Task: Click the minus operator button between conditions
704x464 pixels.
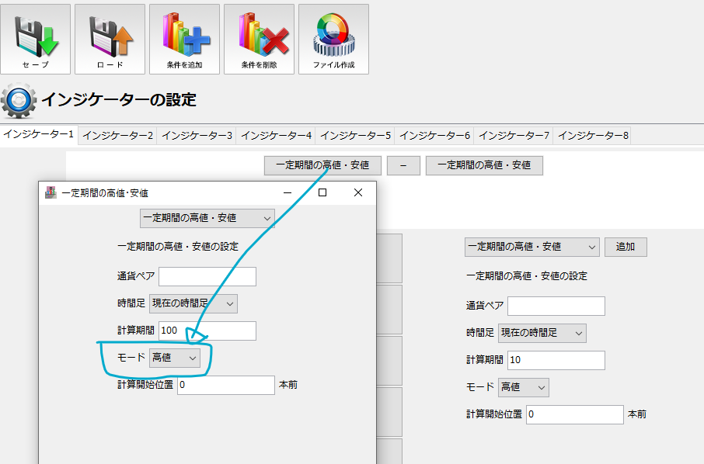Action: click(x=403, y=165)
